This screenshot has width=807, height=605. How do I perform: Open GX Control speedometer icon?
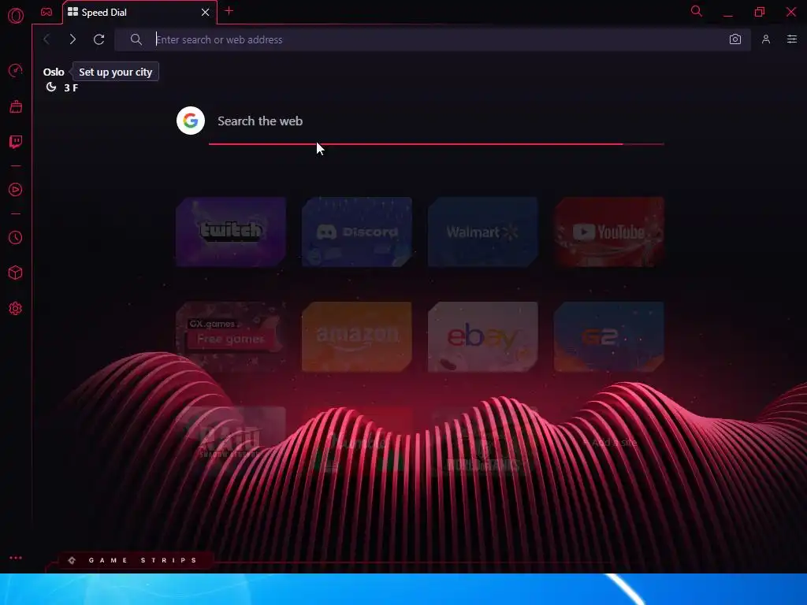[16, 70]
